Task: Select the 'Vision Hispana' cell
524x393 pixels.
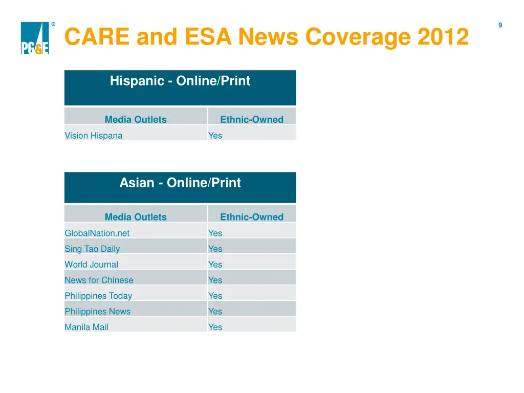Action: [136, 133]
